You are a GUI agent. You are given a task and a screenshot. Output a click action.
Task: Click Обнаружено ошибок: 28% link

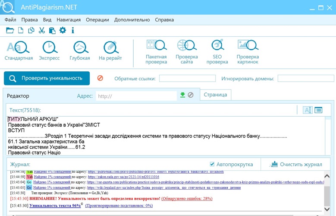point(187,198)
